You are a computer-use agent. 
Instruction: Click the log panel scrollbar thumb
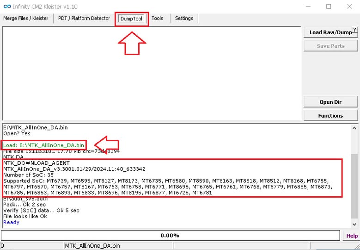pyautogui.click(x=354, y=186)
